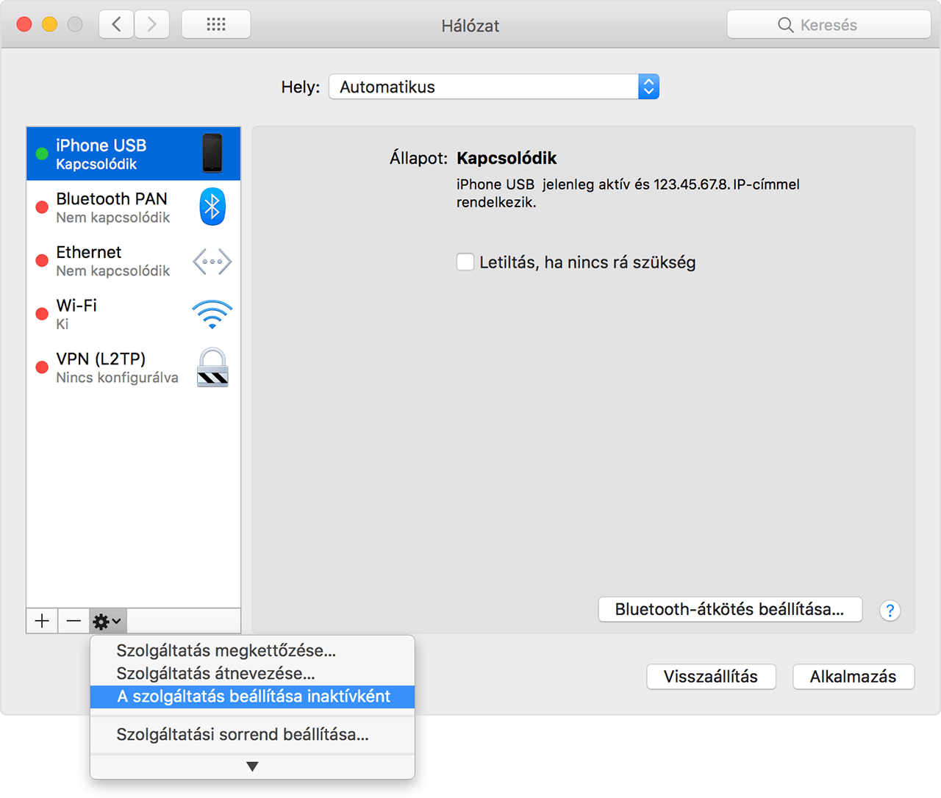Go back with the left arrow
This screenshot has height=798, width=941.
(116, 24)
